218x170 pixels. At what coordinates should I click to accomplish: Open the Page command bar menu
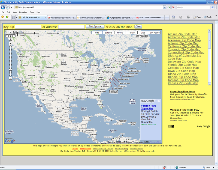[x=198, y=17]
